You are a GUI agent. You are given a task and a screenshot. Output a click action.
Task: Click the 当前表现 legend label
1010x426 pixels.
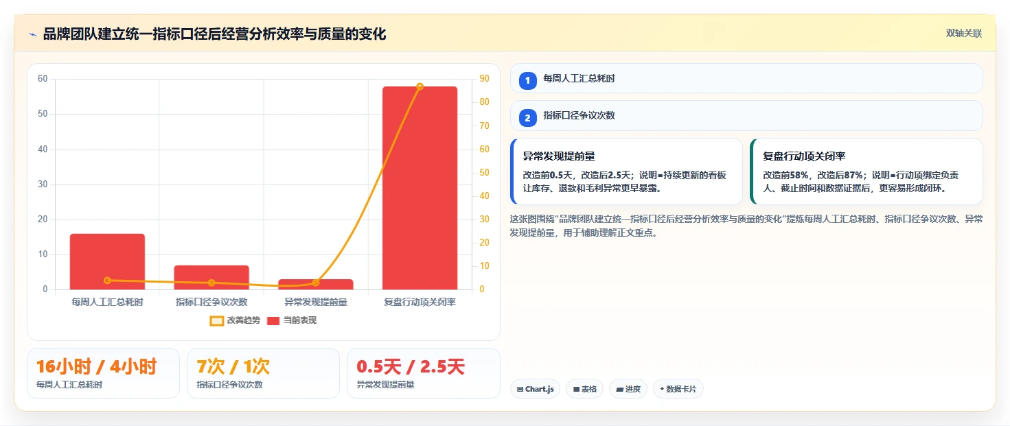pyautogui.click(x=300, y=320)
